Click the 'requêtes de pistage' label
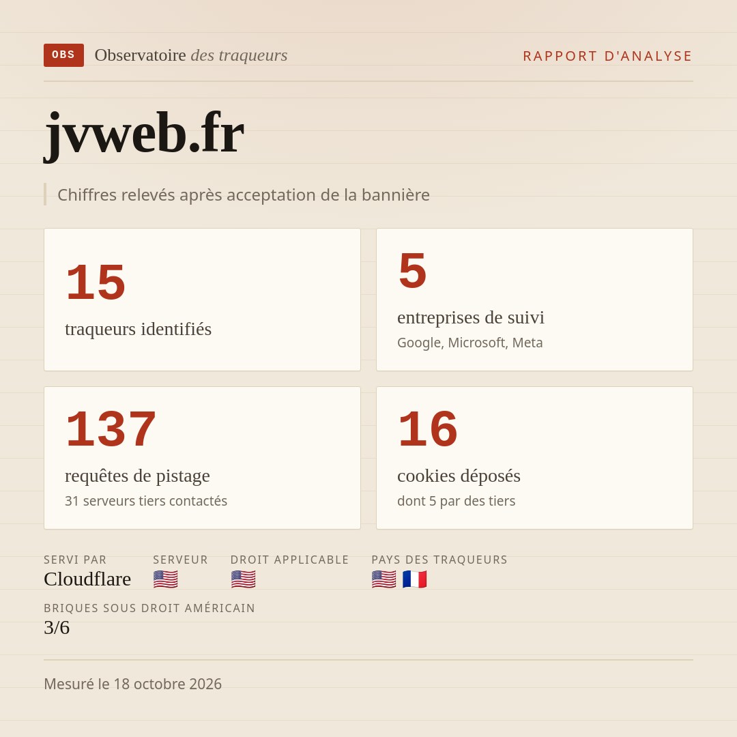Viewport: 737px width, 737px height. (137, 476)
